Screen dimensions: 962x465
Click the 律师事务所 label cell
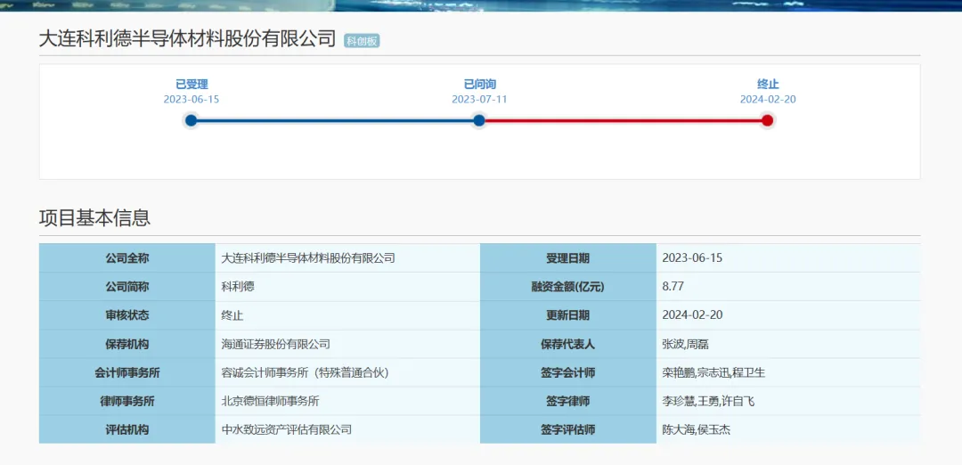coord(127,401)
